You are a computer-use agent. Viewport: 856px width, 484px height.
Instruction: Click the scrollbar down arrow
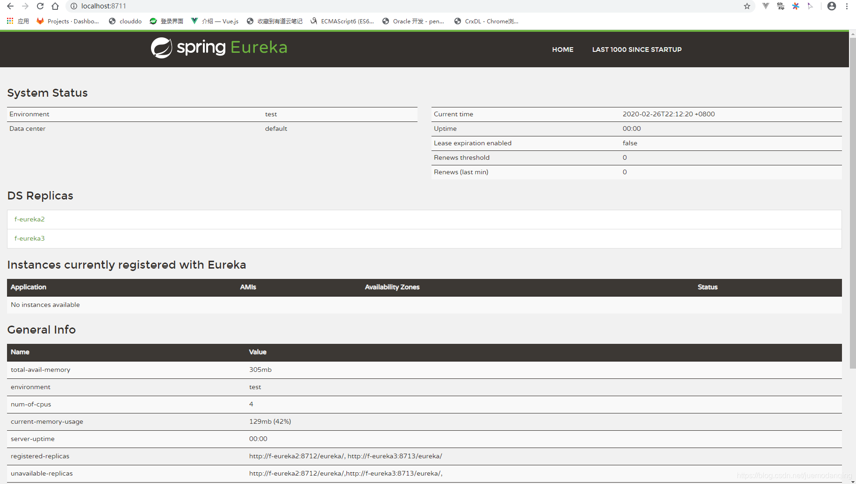[852, 481]
